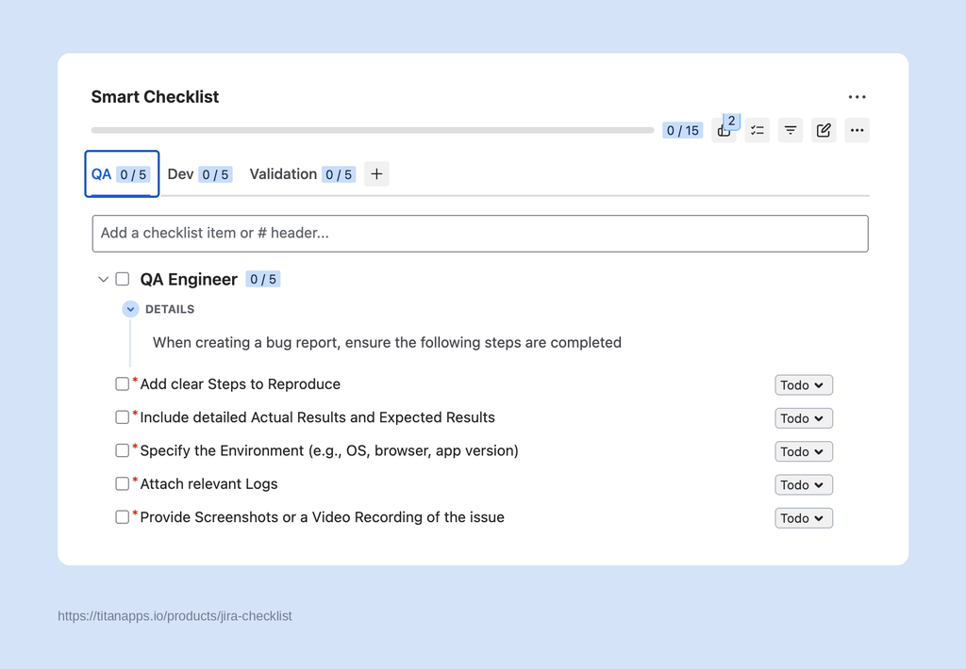Click the bug report details description text

tap(387, 343)
